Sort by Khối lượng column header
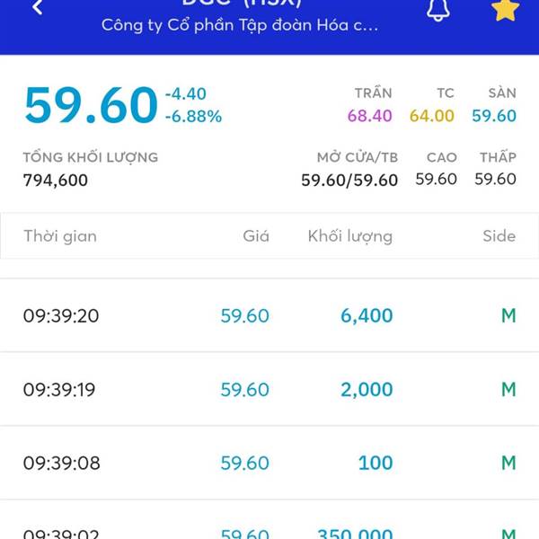The width and height of the screenshot is (539, 539). pyautogui.click(x=350, y=236)
